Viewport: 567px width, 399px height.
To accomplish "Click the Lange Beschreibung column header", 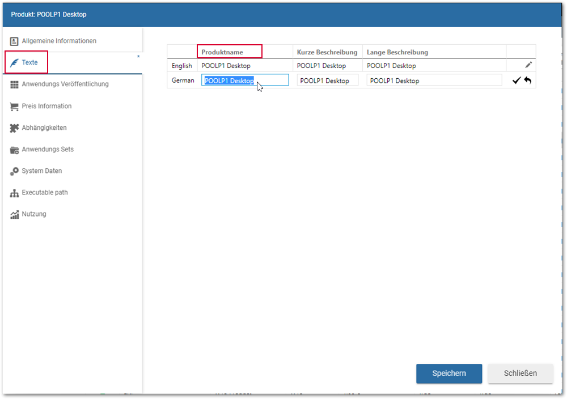I will pos(397,52).
